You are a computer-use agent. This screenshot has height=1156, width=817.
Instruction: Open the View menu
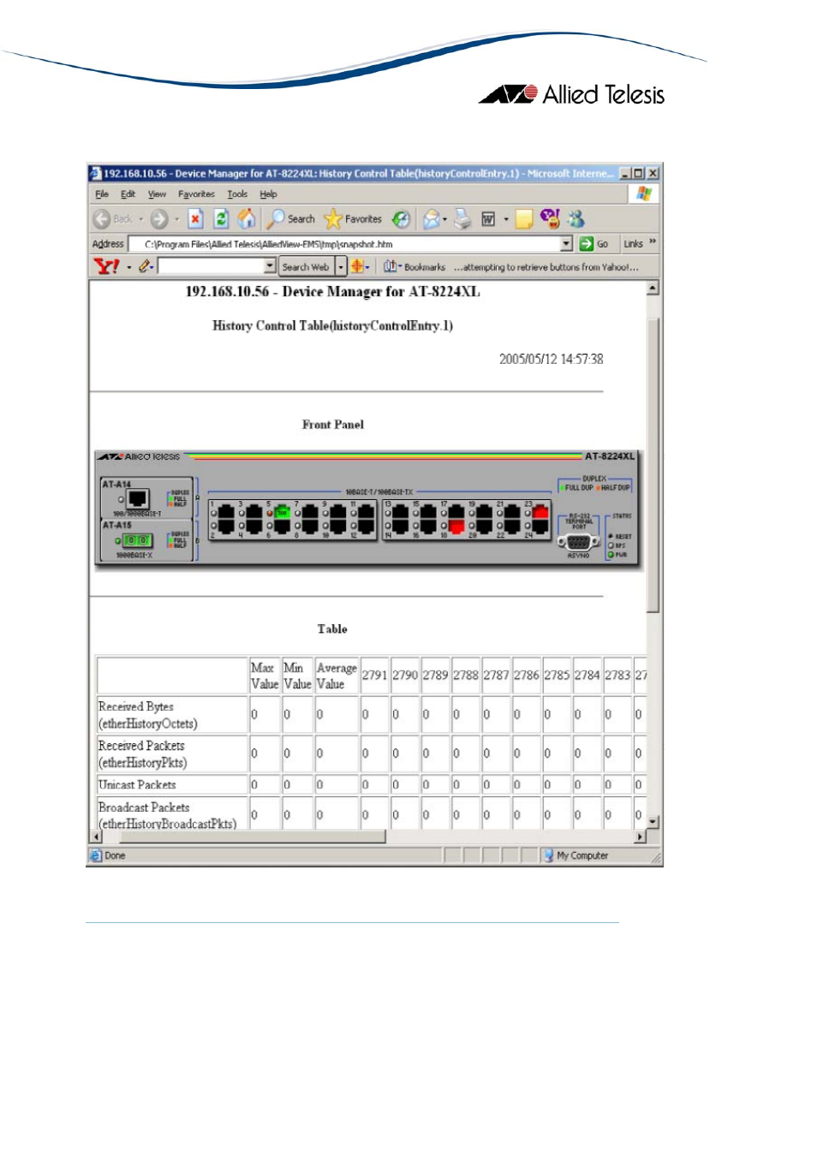(157, 194)
